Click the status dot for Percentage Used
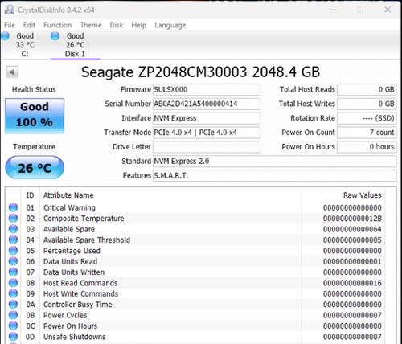Screen dimensions: 402x344 click(x=13, y=251)
